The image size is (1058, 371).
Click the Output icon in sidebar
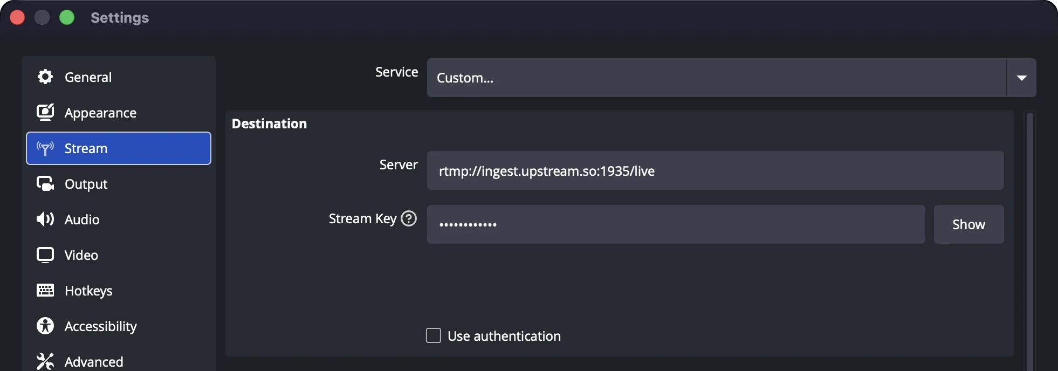point(45,184)
